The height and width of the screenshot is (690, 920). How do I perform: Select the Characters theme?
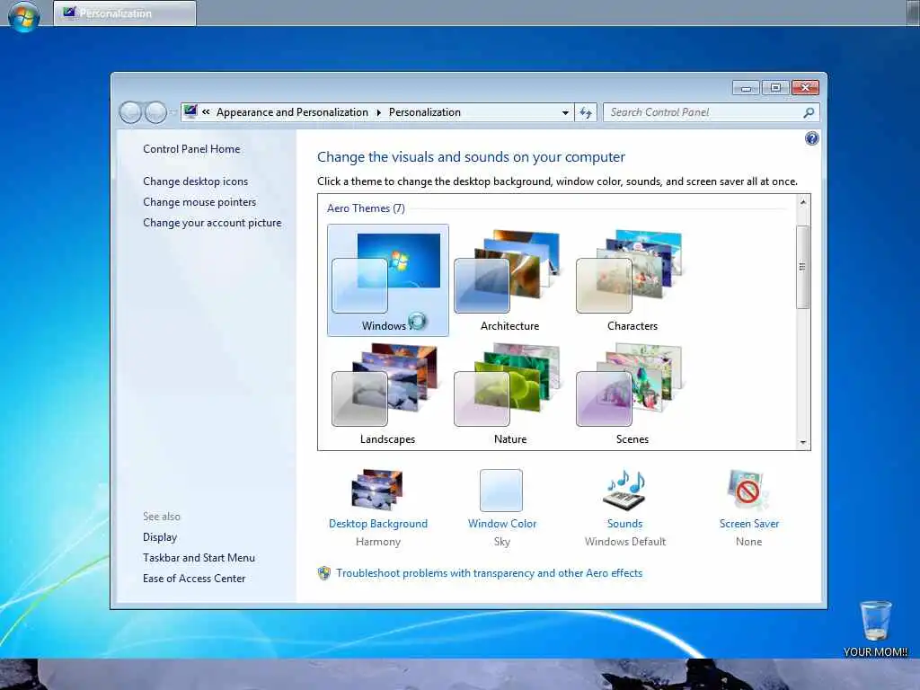[x=632, y=280]
